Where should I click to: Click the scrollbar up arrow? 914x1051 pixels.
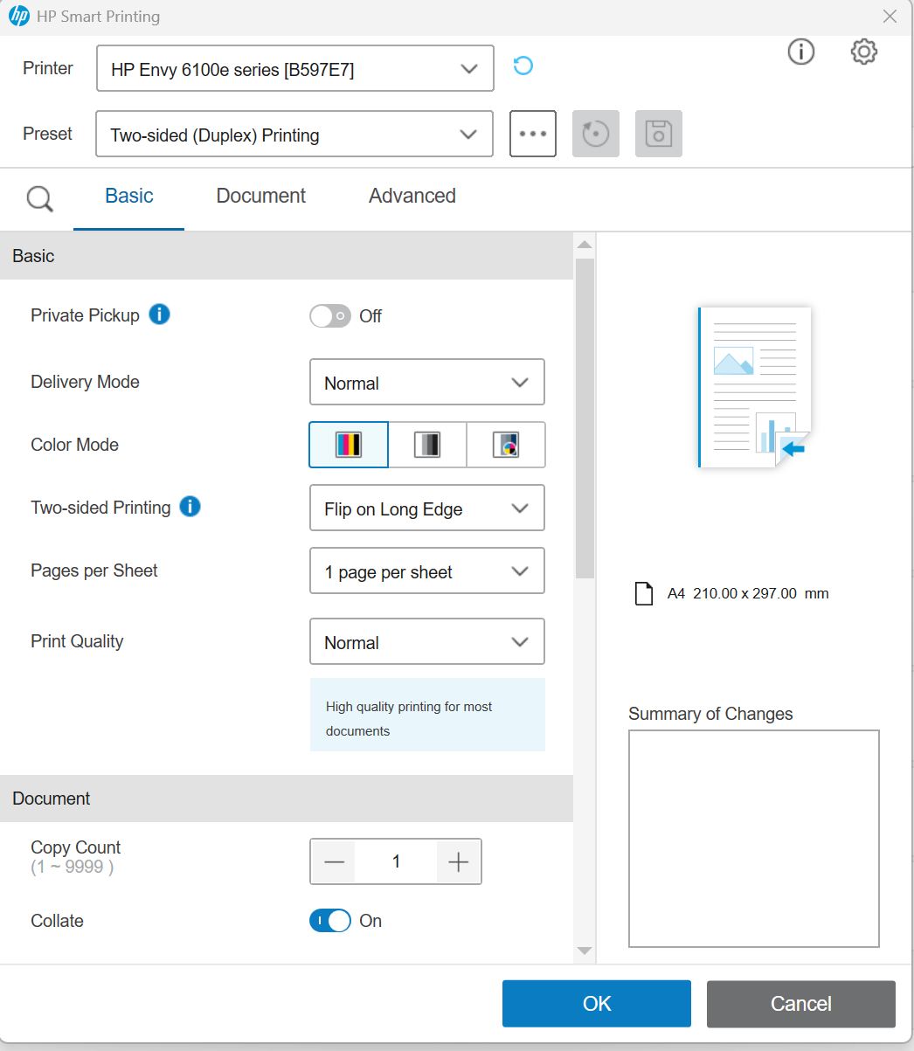[x=585, y=244]
